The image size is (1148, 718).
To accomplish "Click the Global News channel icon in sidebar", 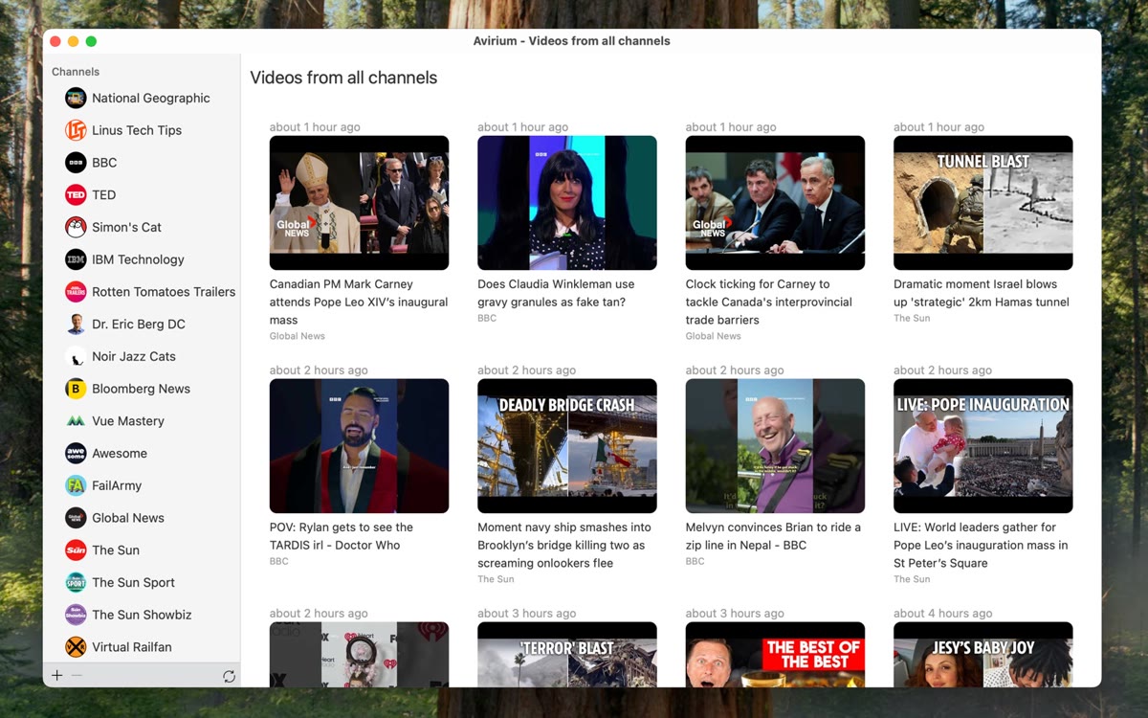I will coord(76,518).
